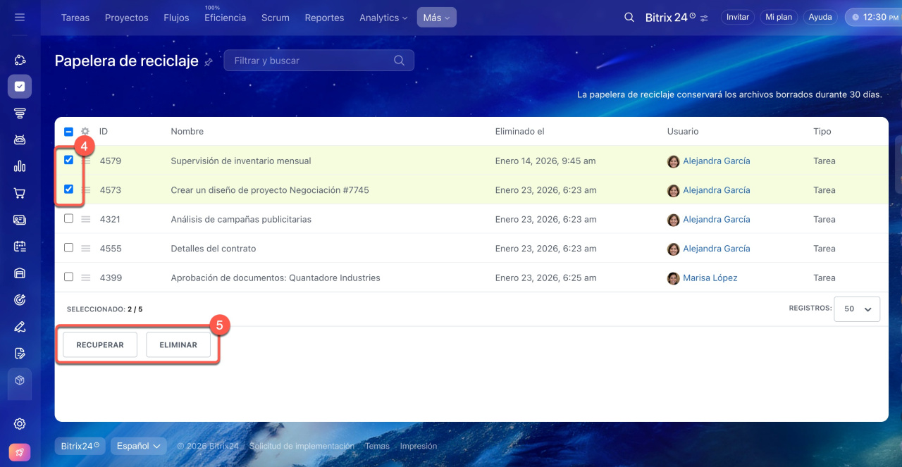Toggle the select-all checkbox in the header
The height and width of the screenshot is (467, 902).
pyautogui.click(x=68, y=132)
